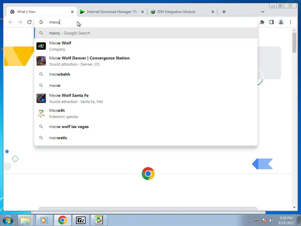Click the Chrome logo on the page
This screenshot has height=226, width=301.
[x=148, y=174]
